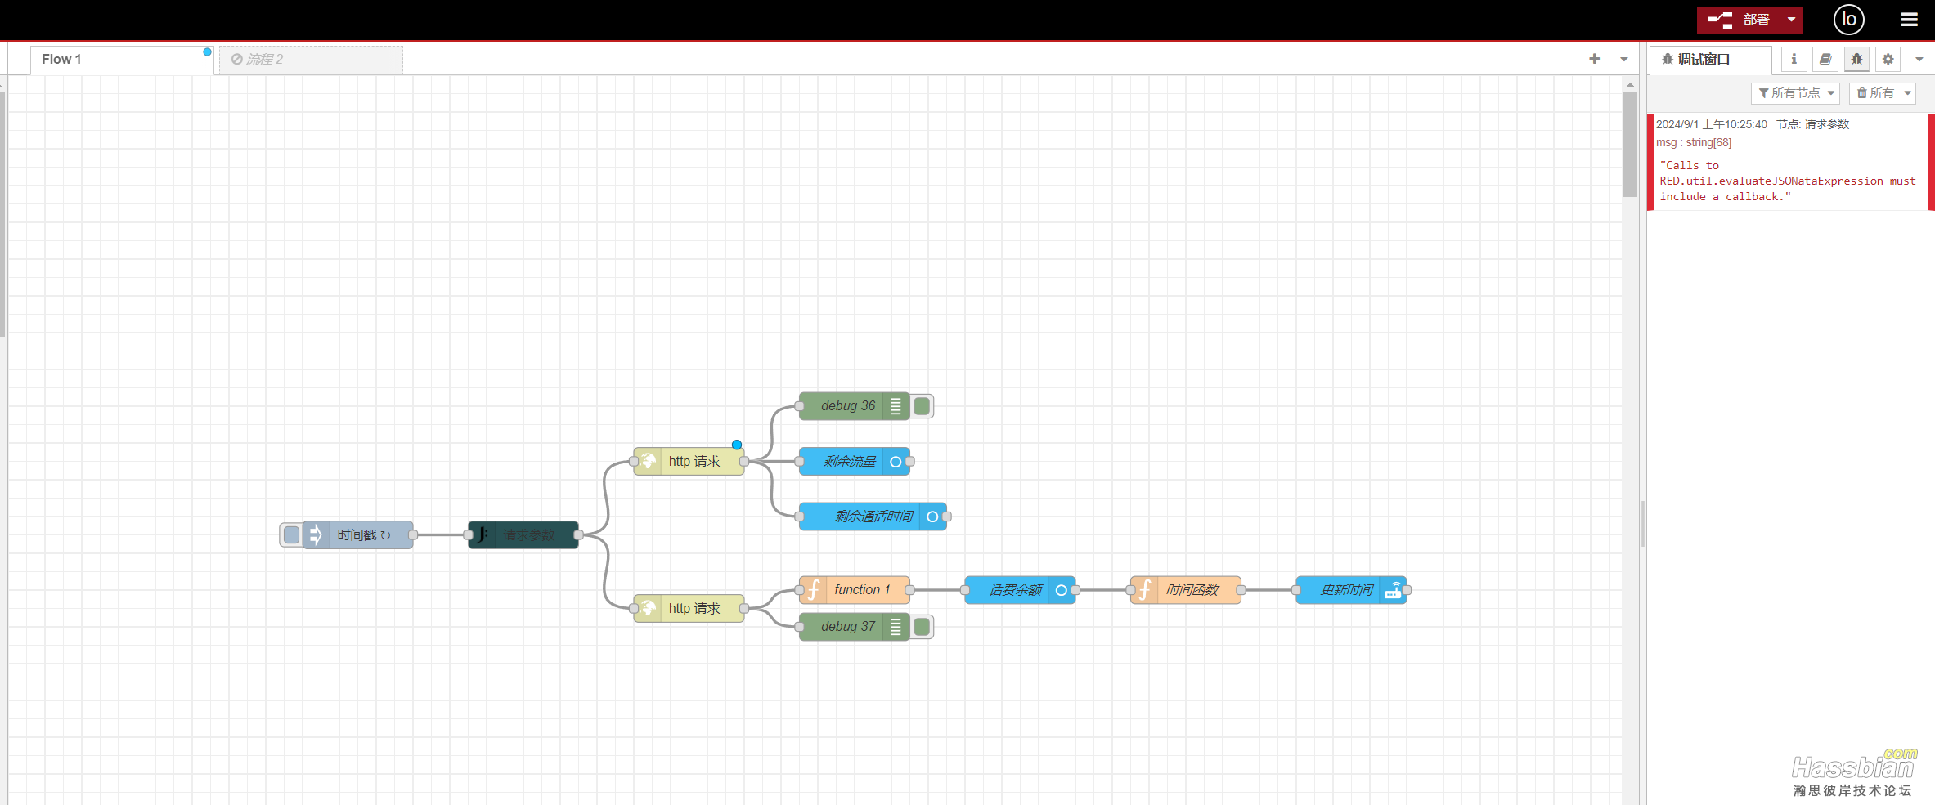Open the info sidebar tab icon
Viewport: 1935px width, 805px height.
pyautogui.click(x=1794, y=59)
